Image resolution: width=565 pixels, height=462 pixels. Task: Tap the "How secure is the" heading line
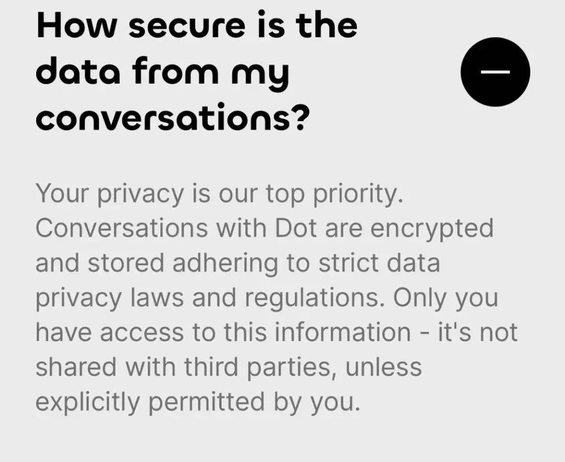pyautogui.click(x=197, y=25)
